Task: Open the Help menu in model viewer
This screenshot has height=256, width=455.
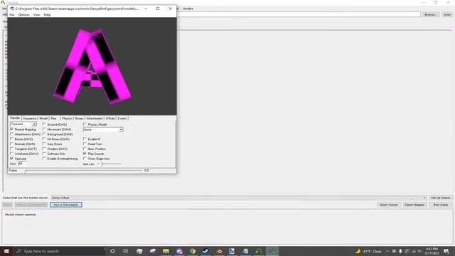Action: [x=48, y=15]
